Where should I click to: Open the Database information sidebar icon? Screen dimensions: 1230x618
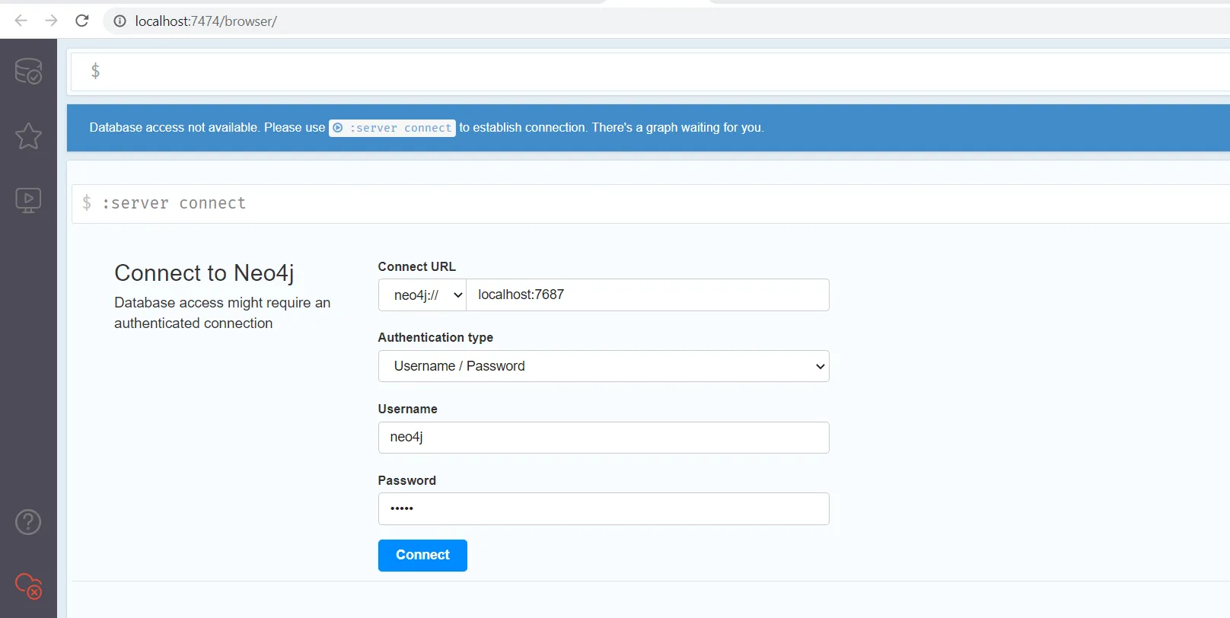[28, 71]
